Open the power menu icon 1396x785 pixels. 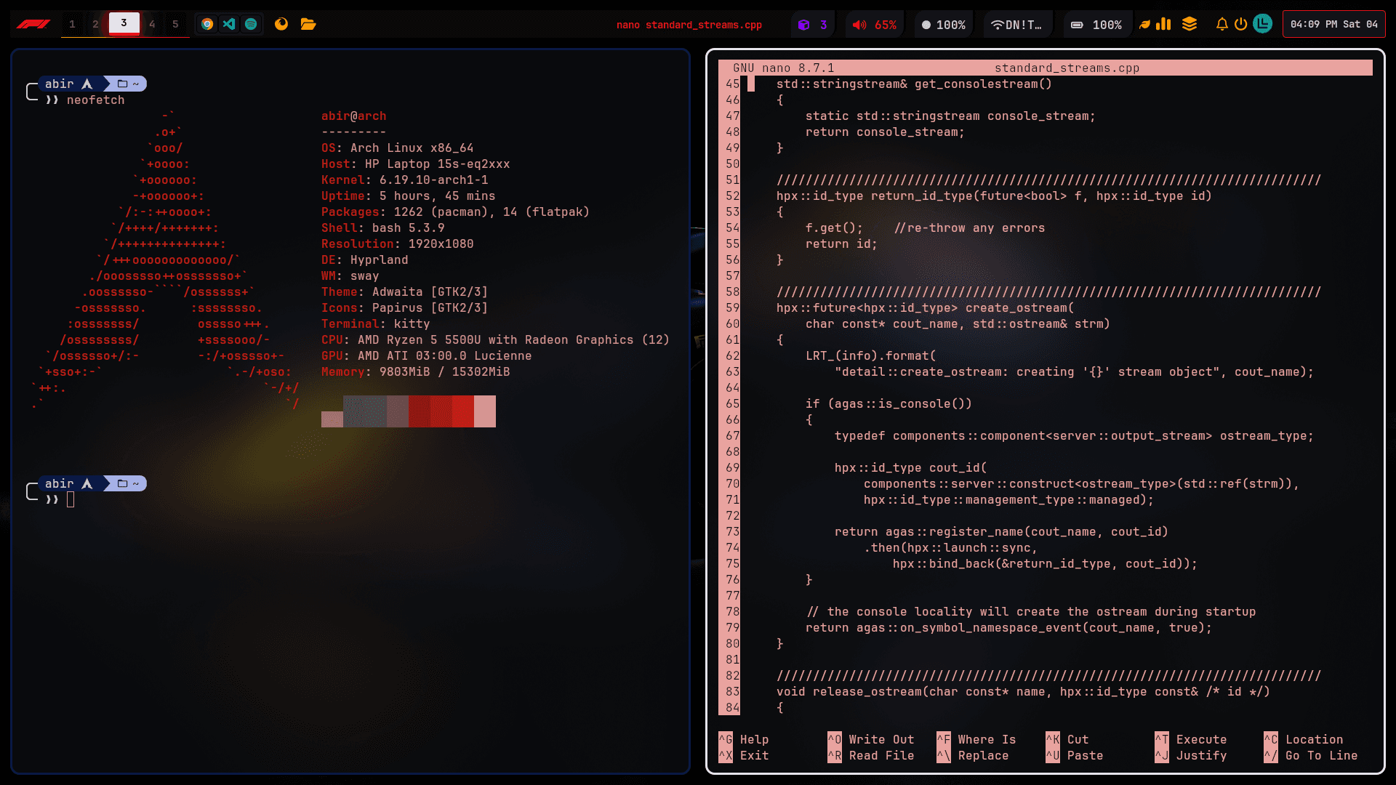click(1241, 24)
